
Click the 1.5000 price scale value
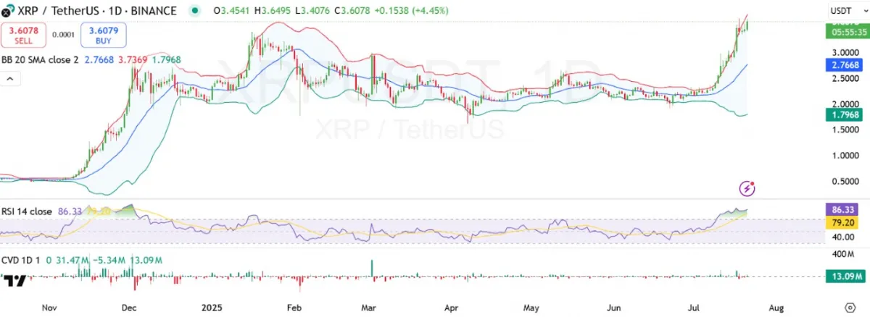click(844, 130)
